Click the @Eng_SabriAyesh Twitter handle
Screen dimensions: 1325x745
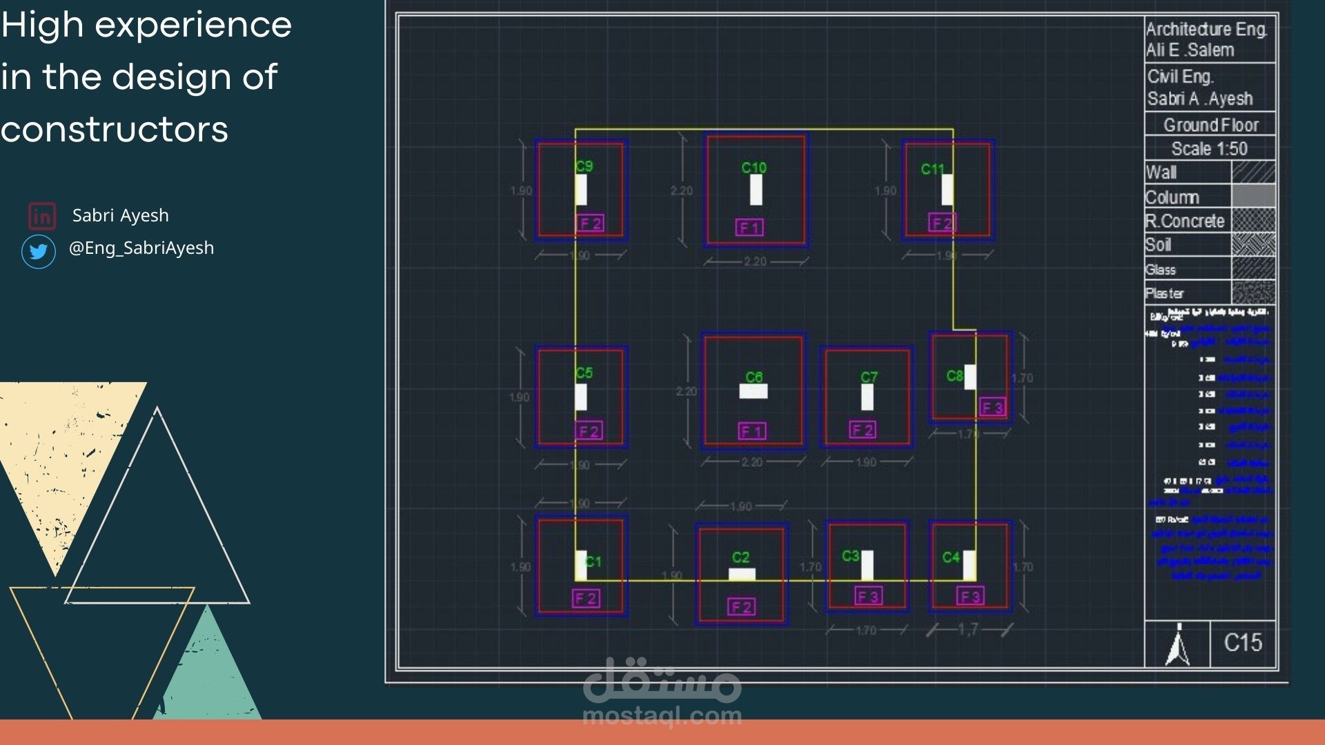coord(141,248)
